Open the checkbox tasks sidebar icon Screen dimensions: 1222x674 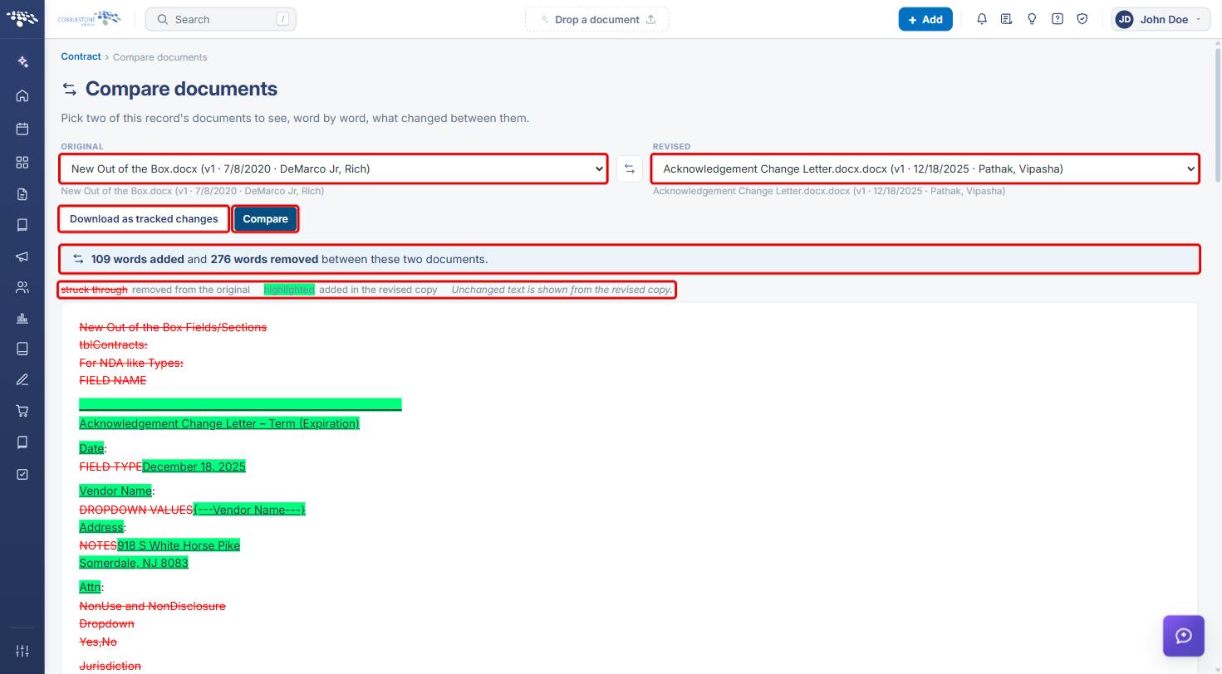pyautogui.click(x=22, y=474)
